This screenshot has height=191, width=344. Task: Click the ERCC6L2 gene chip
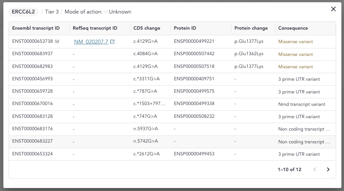coord(23,12)
